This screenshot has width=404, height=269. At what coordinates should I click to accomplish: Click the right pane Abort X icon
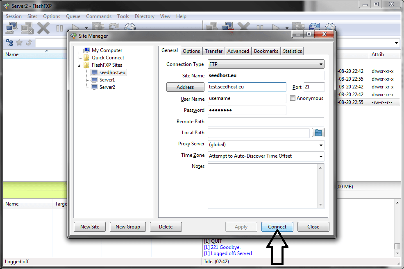click(x=243, y=26)
